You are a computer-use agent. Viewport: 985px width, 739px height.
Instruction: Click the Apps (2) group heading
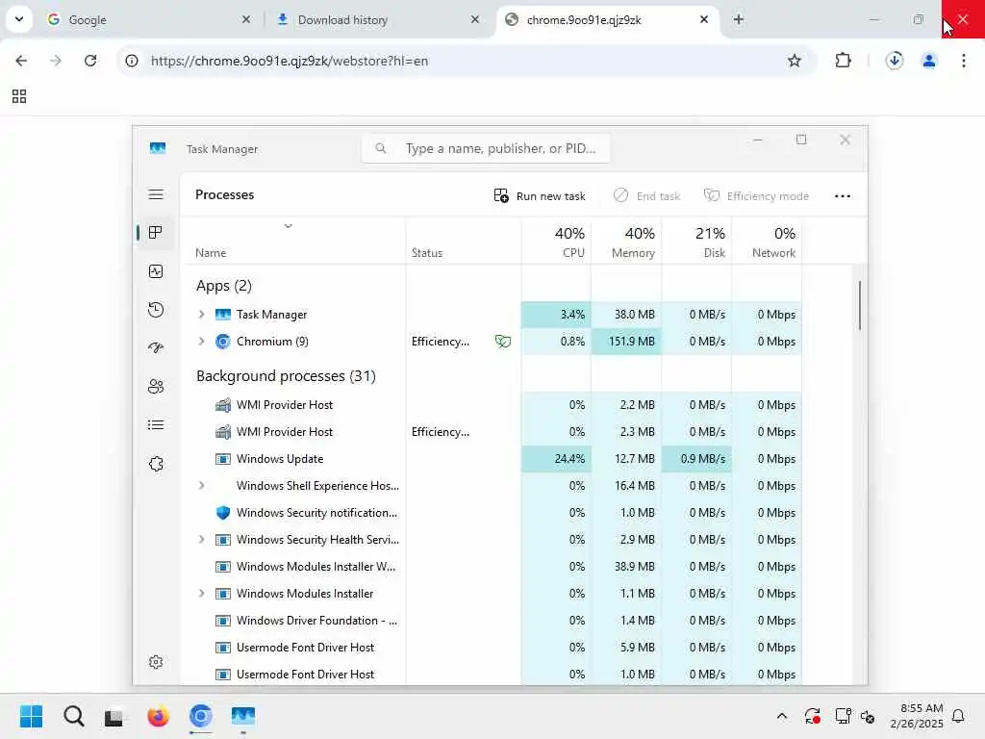(223, 285)
